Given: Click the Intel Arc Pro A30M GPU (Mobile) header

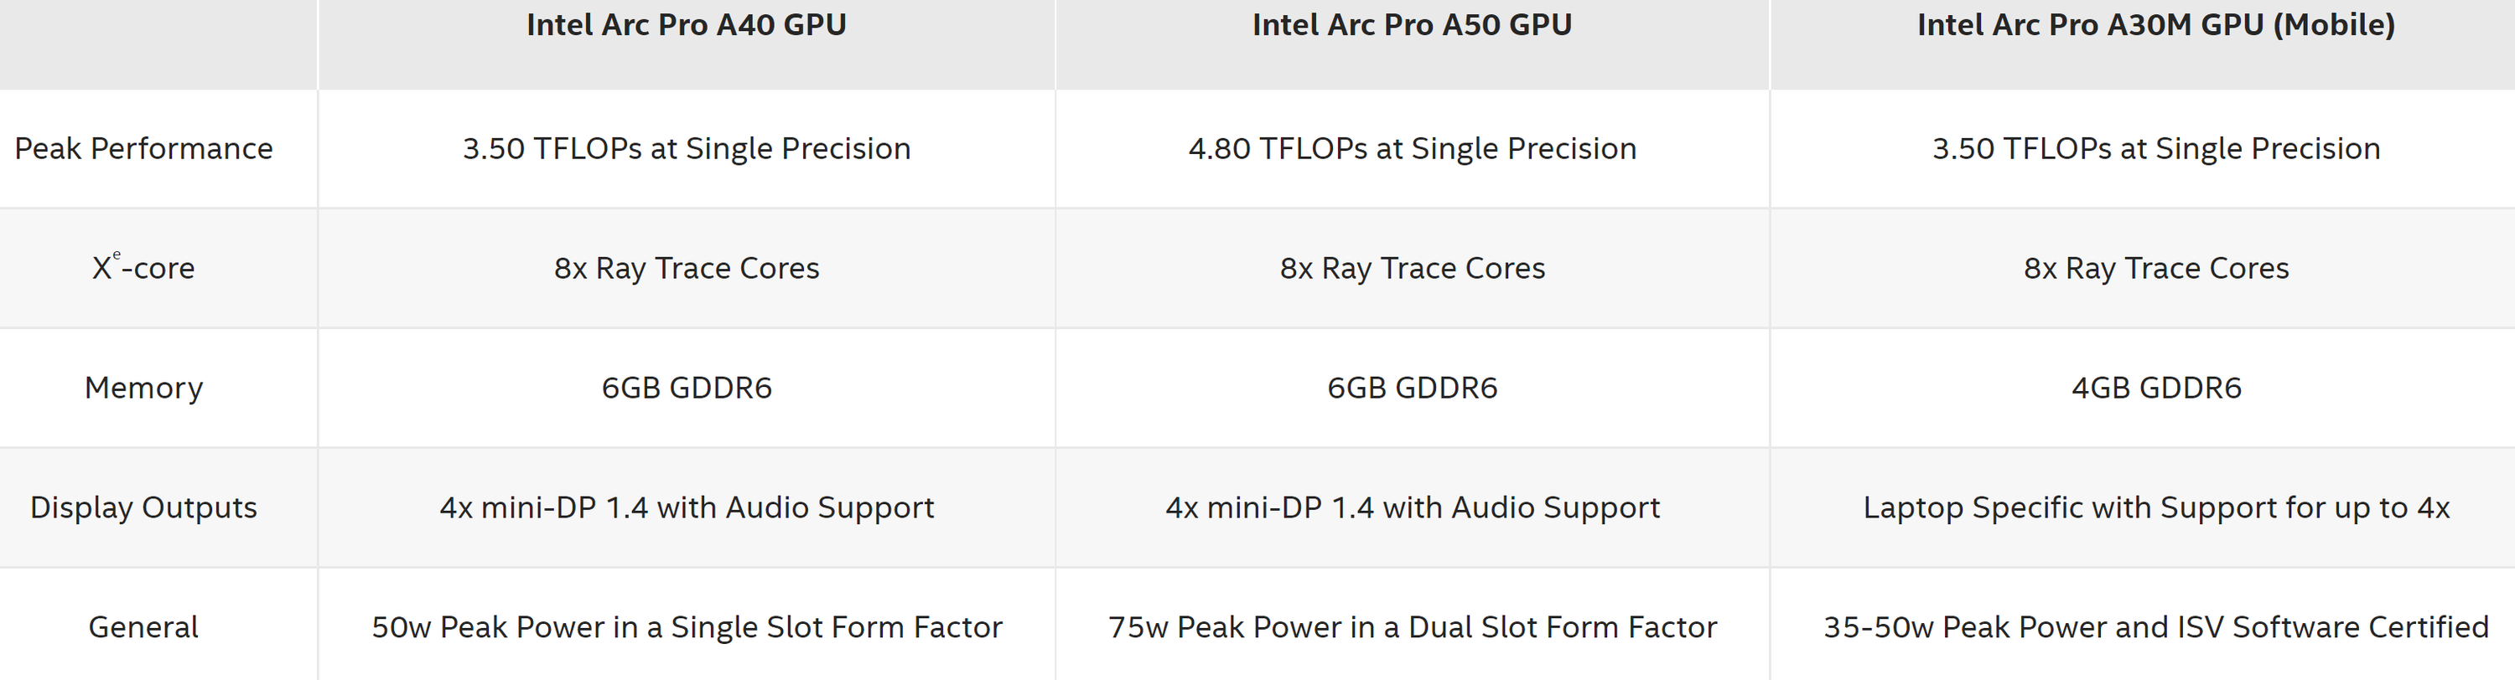Looking at the screenshot, I should pos(2155,25).
